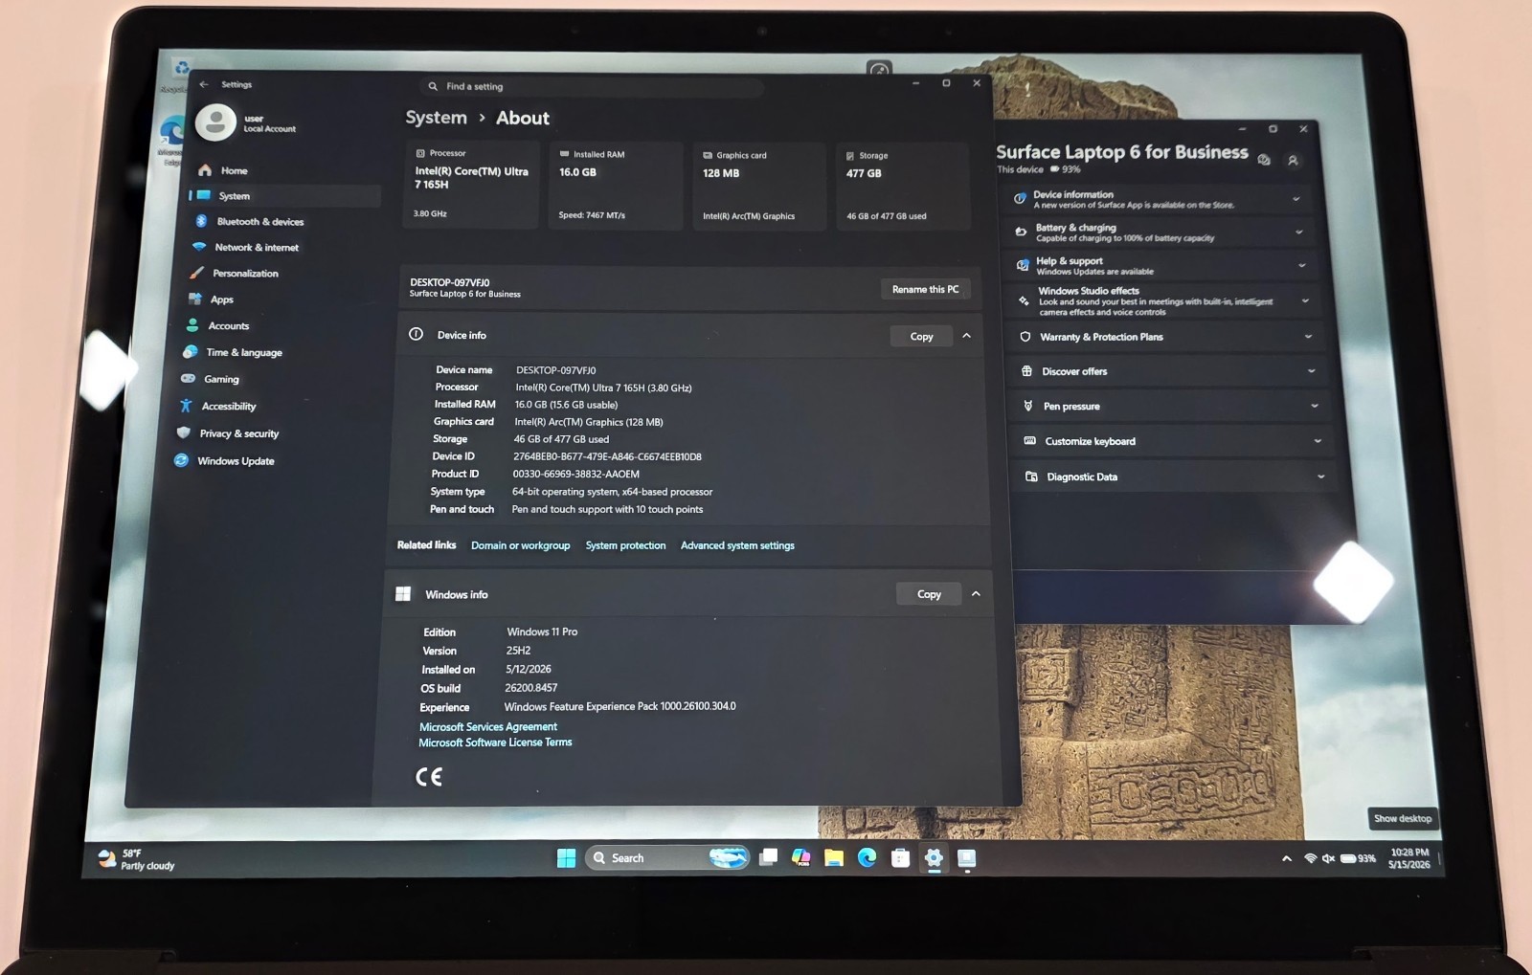The image size is (1532, 975).
Task: Open the user Local Account profile
Action: [x=247, y=122]
